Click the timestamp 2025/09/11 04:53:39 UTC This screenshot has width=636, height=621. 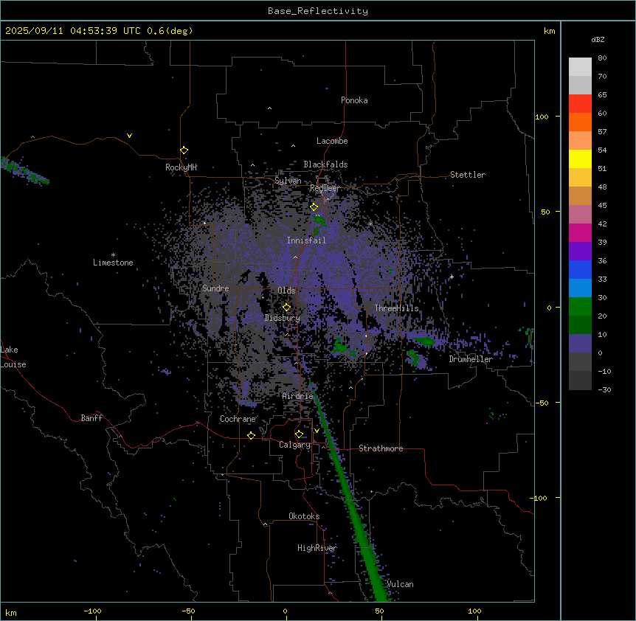click(74, 31)
